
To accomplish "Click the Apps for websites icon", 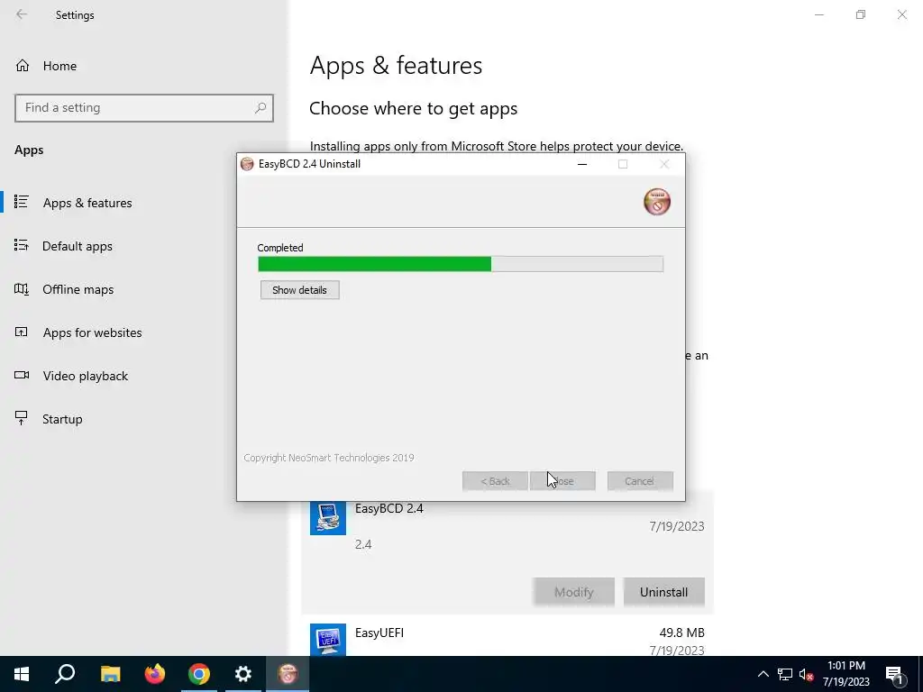I will pos(22,332).
